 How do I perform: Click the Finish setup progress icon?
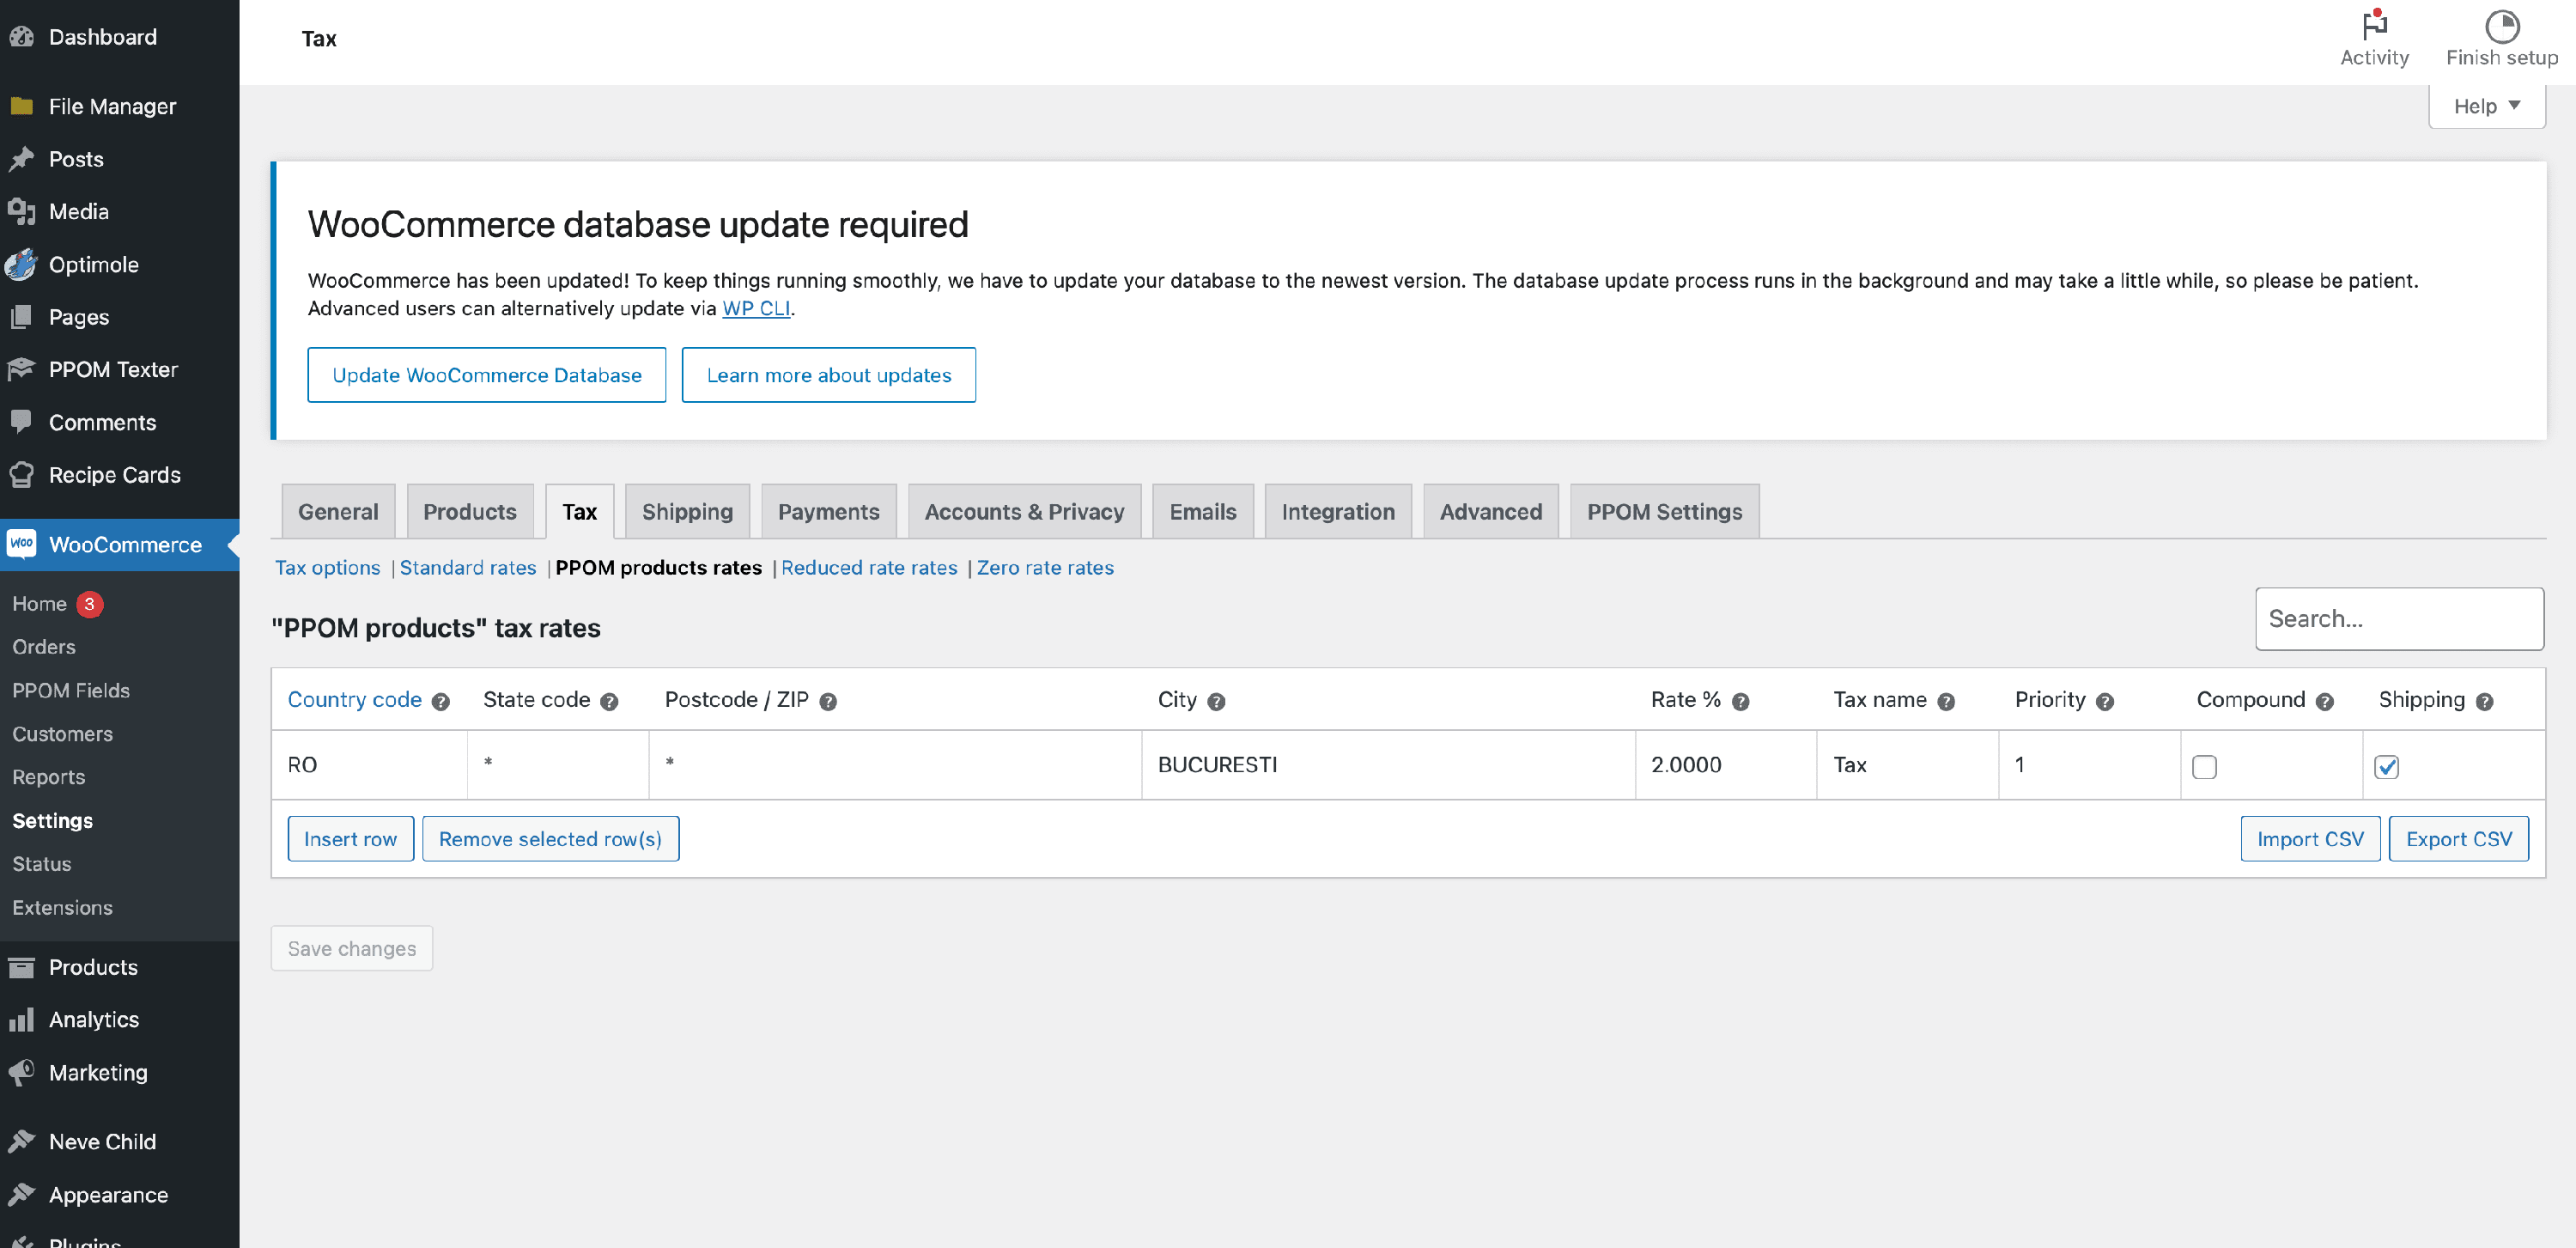point(2501,25)
